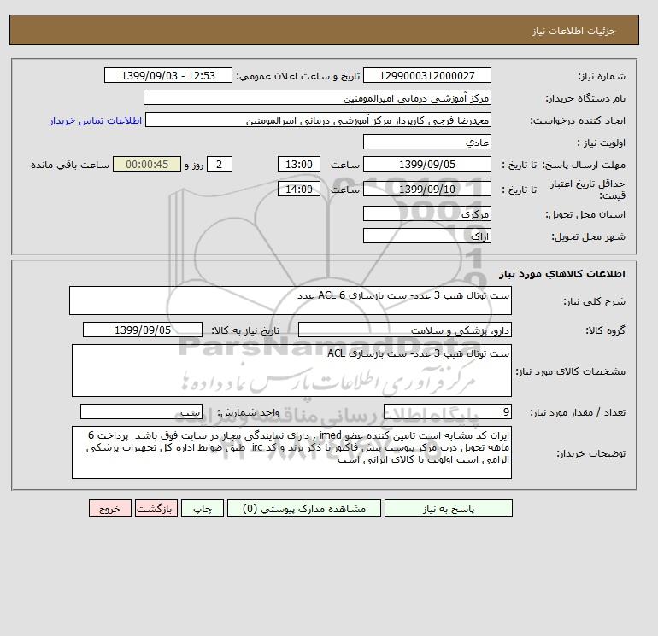The image size is (658, 636).
Task: Click the نام دستگاه خریدار label
Action: (x=585, y=98)
